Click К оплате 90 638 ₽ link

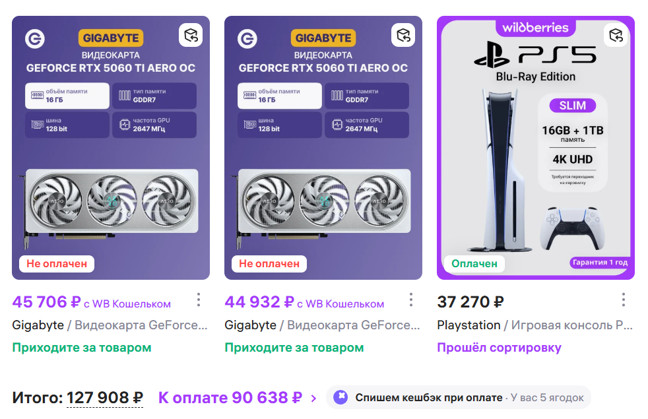pyautogui.click(x=230, y=397)
